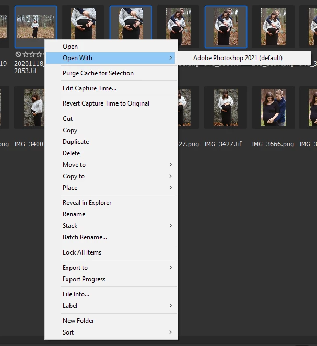Expand the Stack submenu

tap(111, 225)
